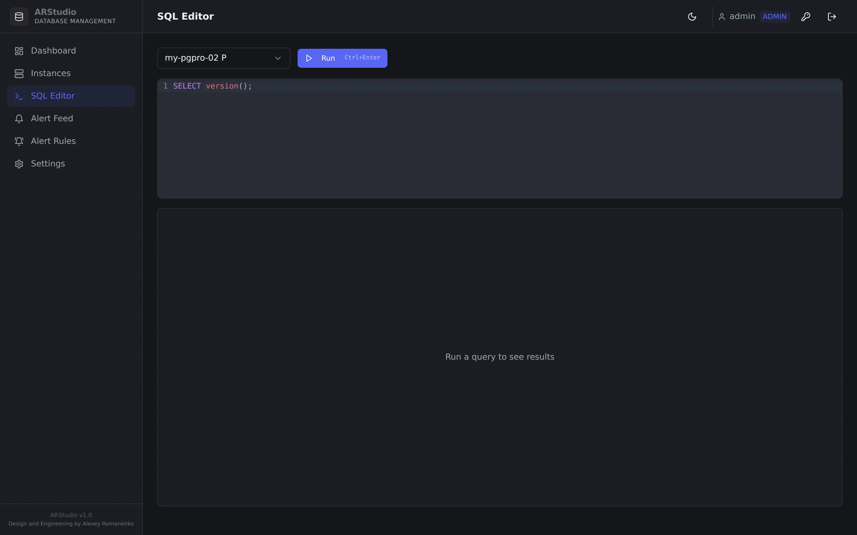Viewport: 857px width, 535px height.
Task: Run the query with the Run button
Action: [342, 58]
